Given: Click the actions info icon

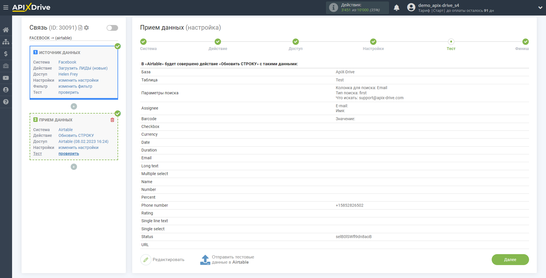Looking at the screenshot, I should coord(333,7).
